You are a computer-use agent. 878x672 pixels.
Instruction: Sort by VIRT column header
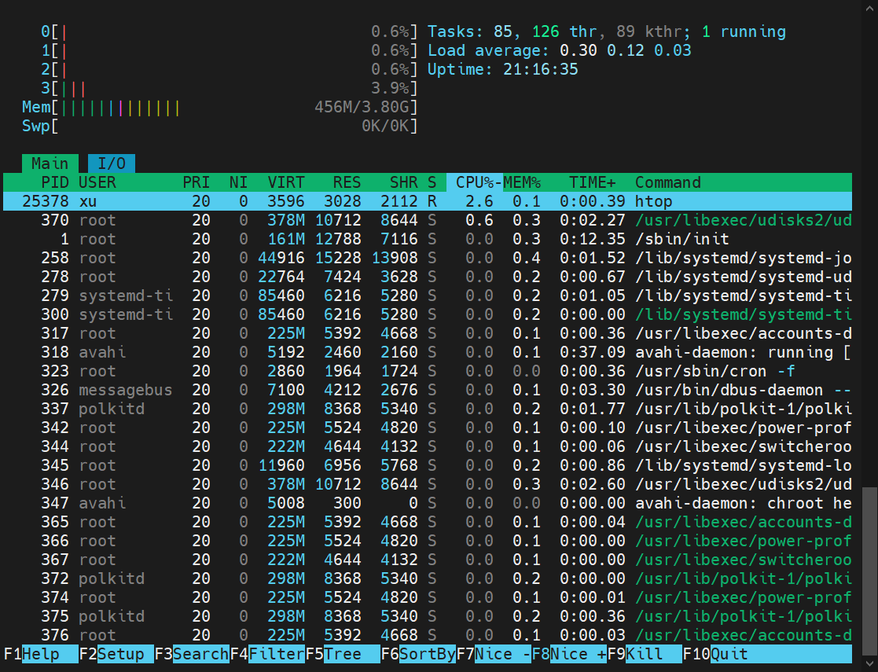coord(286,182)
